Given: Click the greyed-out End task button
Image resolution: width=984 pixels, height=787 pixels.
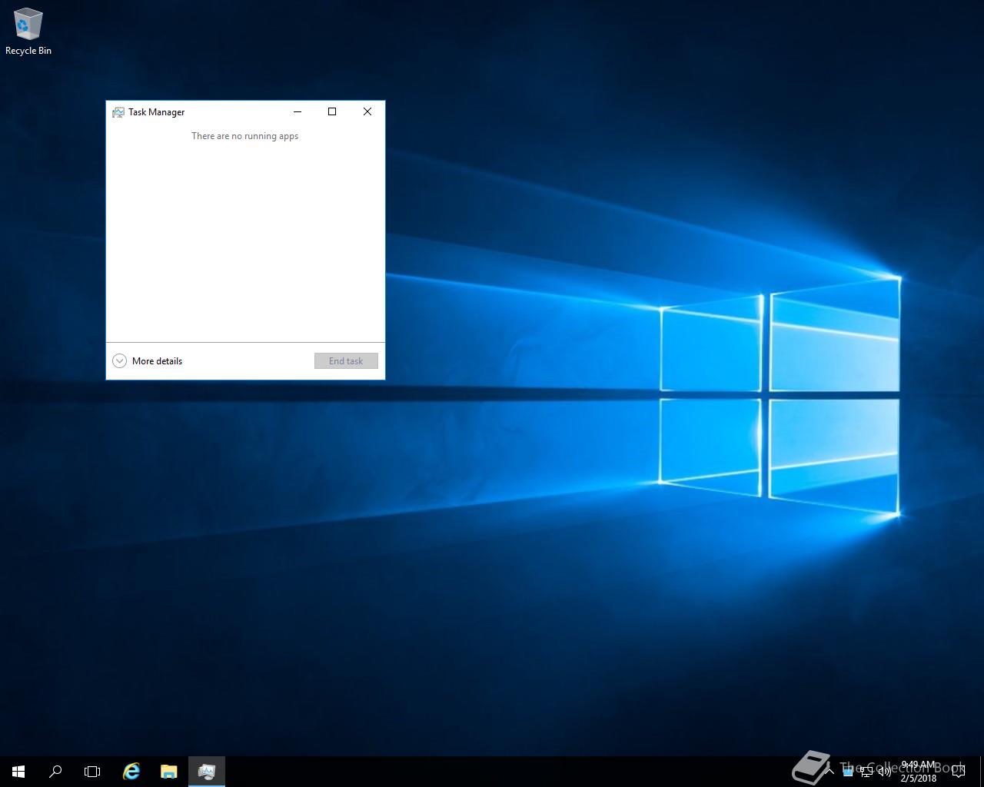Looking at the screenshot, I should [x=346, y=361].
